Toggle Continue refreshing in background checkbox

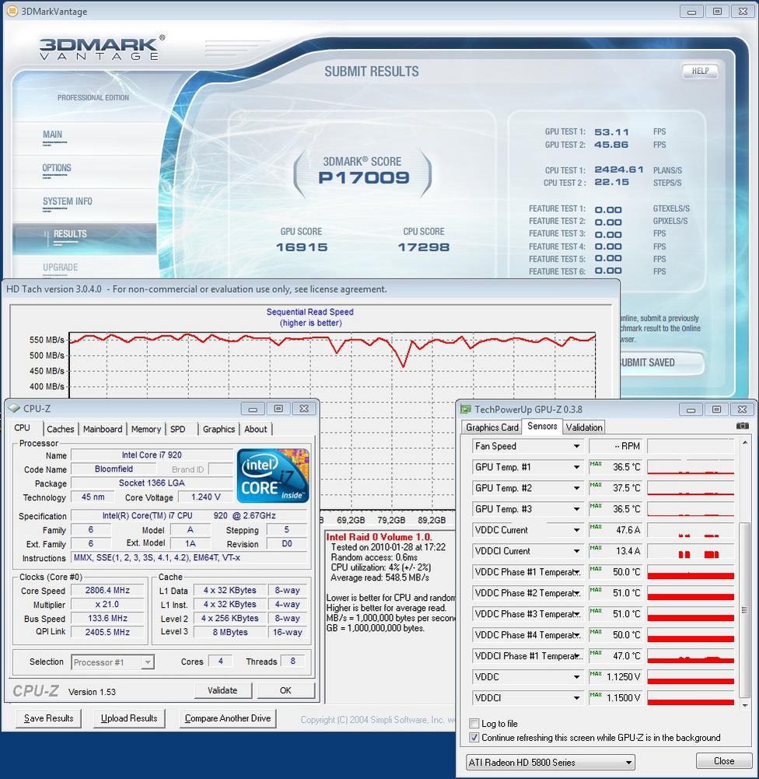point(474,737)
